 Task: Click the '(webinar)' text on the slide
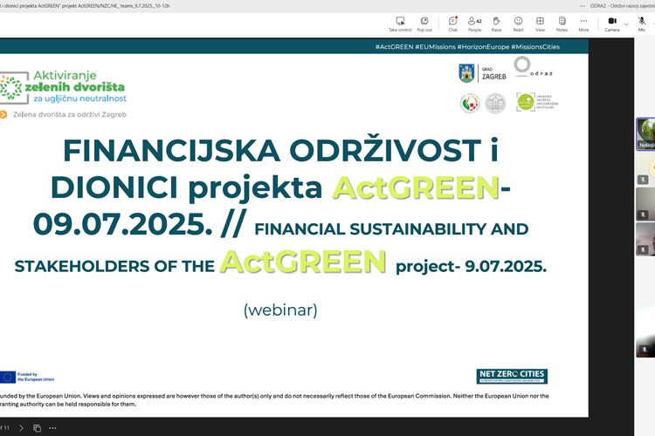280,310
